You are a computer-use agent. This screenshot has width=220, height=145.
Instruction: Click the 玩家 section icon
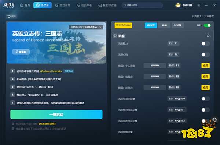tap(115, 36)
